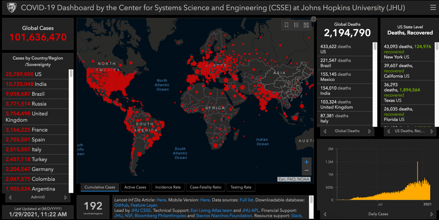The height and width of the screenshot is (220, 439).
Task: Click the 'Esri, FAO, NOAA' map attribution
Action: pyautogui.click(x=294, y=179)
